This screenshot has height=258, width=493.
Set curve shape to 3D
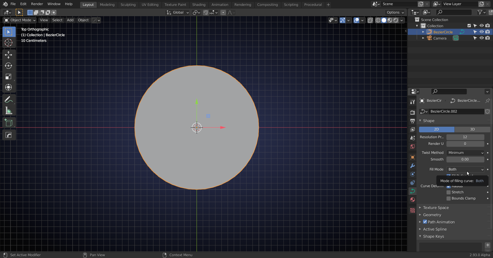(472, 129)
